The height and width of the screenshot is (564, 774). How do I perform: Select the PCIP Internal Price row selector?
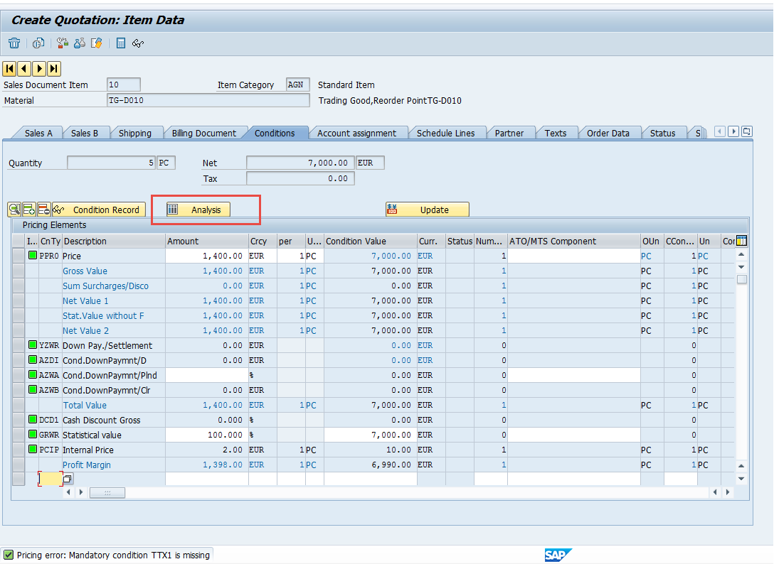[18, 450]
